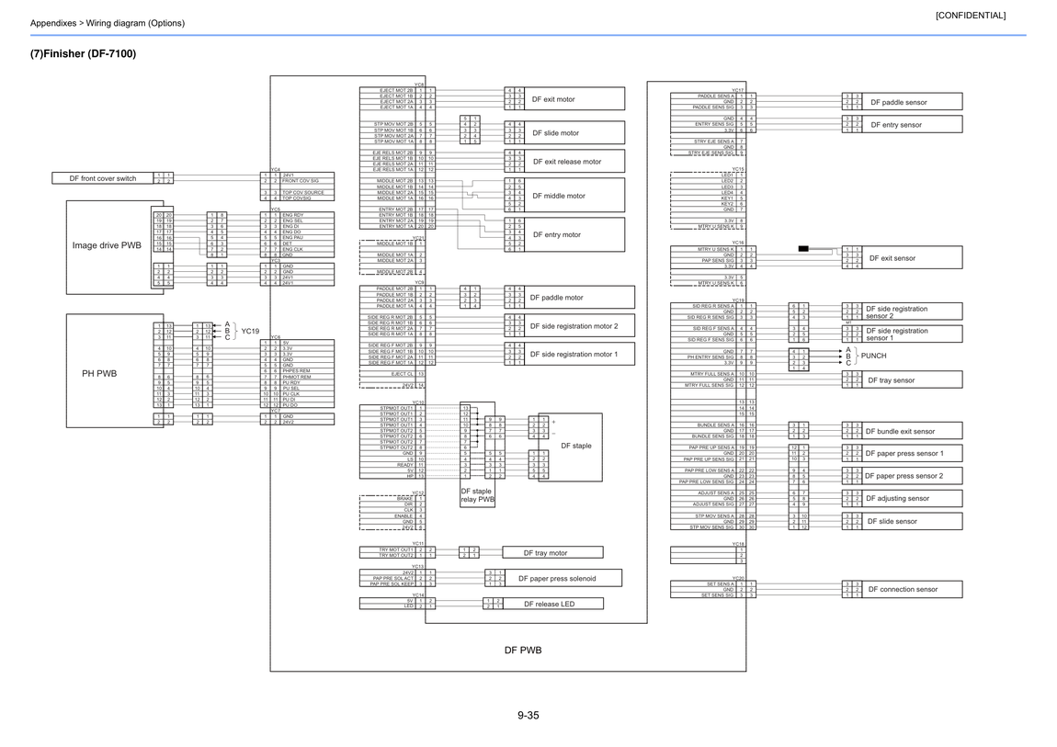Click the PUNCH connector label
The image size is (1057, 747).
coord(874,356)
